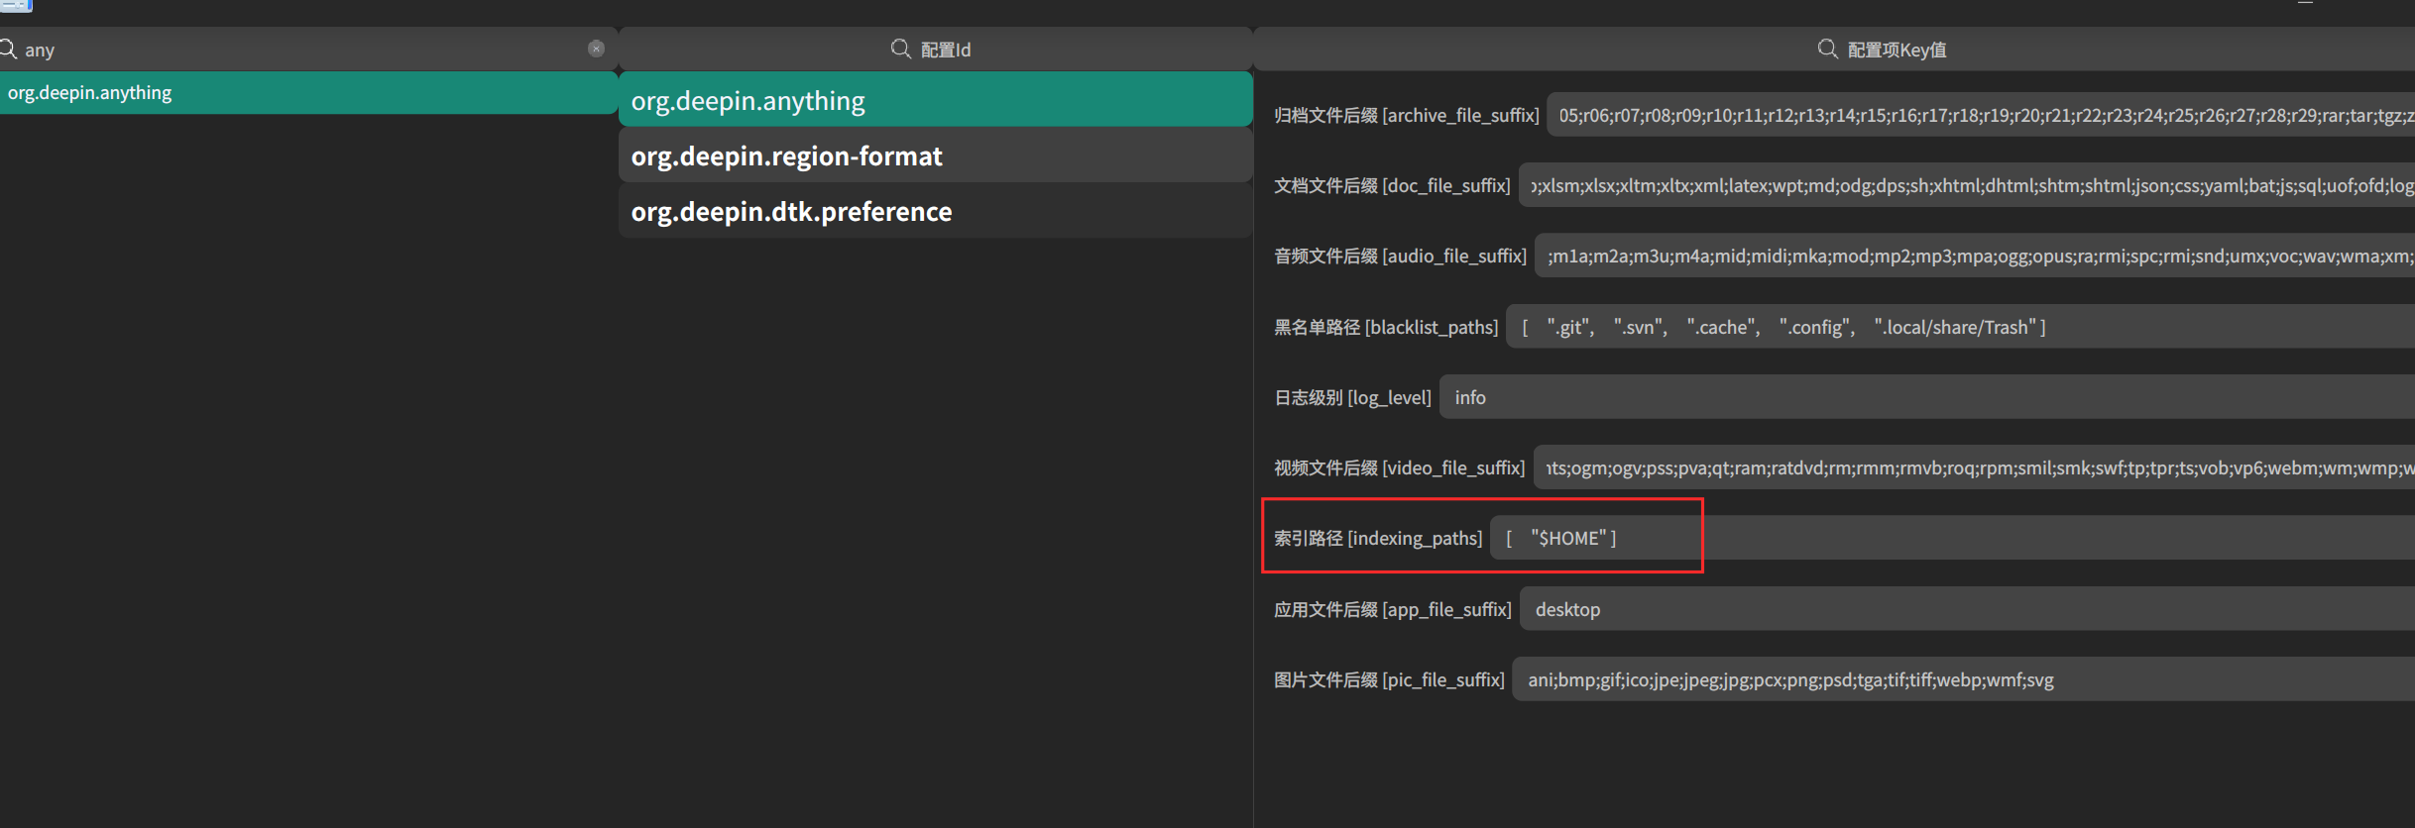The image size is (2415, 828).
Task: Click the 应用文件后缀 [app_file_suffix] label
Action: coord(1393,609)
